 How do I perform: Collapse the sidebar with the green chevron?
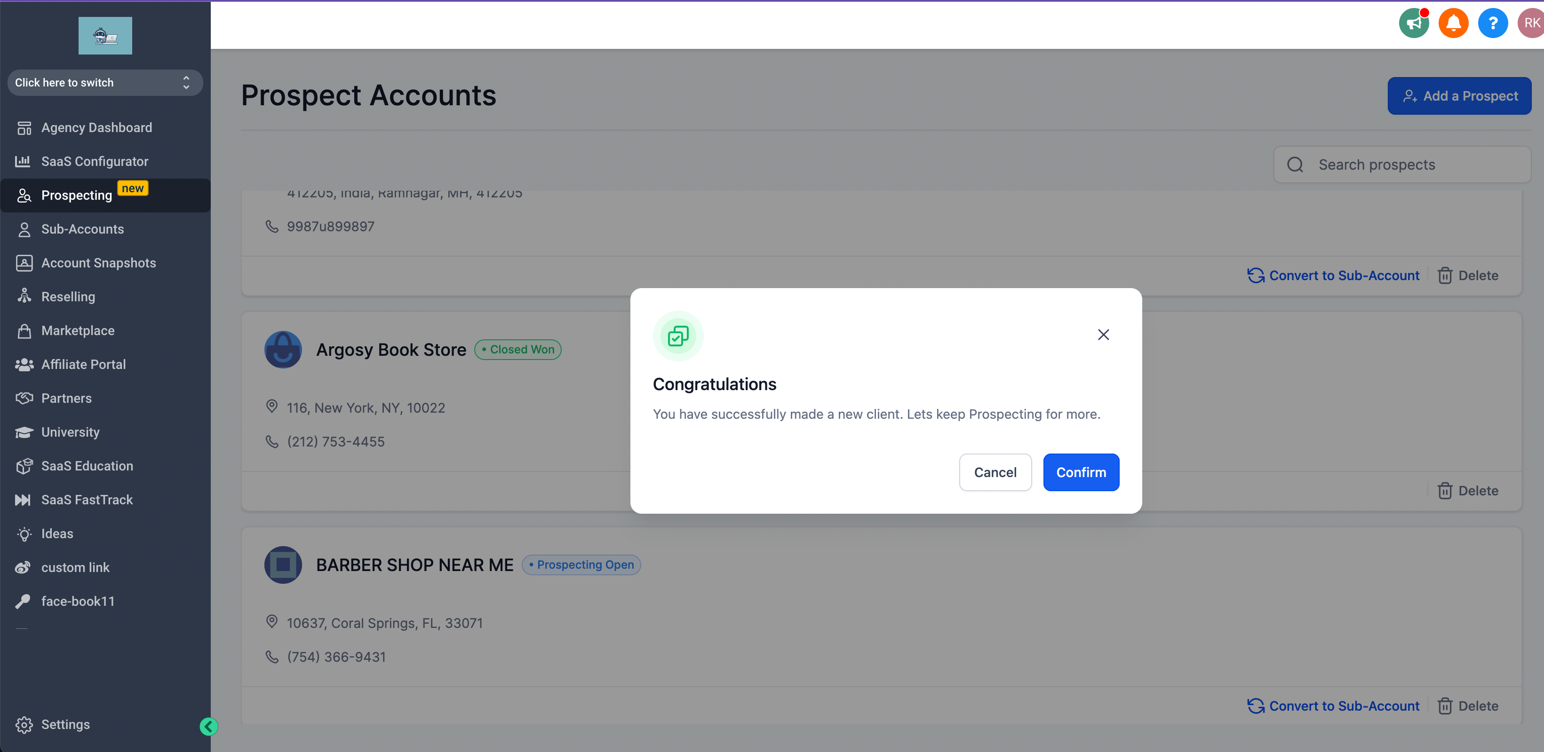(x=208, y=726)
